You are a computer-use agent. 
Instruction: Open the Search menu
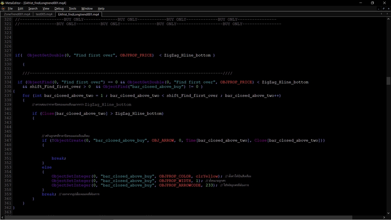point(33,9)
